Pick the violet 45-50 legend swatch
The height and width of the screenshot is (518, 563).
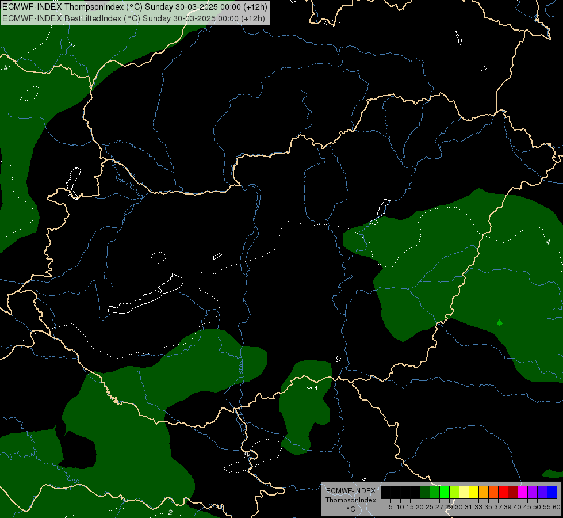click(x=533, y=493)
